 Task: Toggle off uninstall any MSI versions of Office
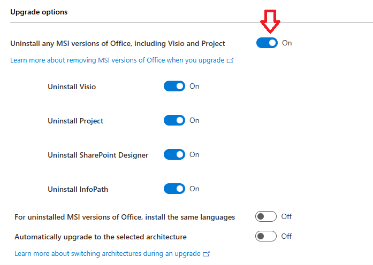point(267,43)
